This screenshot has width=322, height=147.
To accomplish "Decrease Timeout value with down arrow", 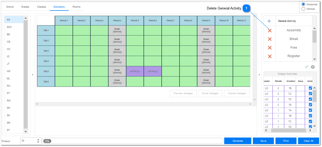I will (38, 142).
